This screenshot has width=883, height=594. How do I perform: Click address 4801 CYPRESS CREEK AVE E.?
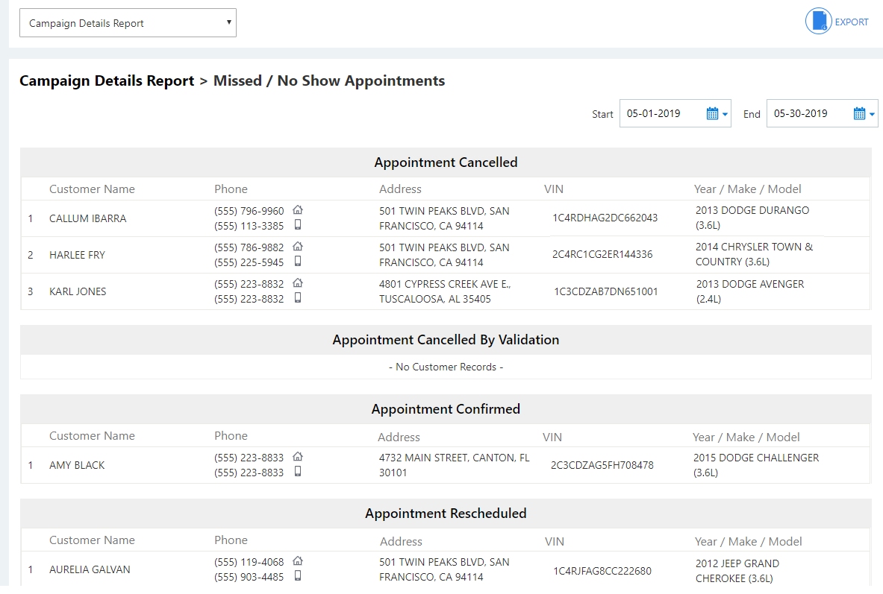coord(445,291)
